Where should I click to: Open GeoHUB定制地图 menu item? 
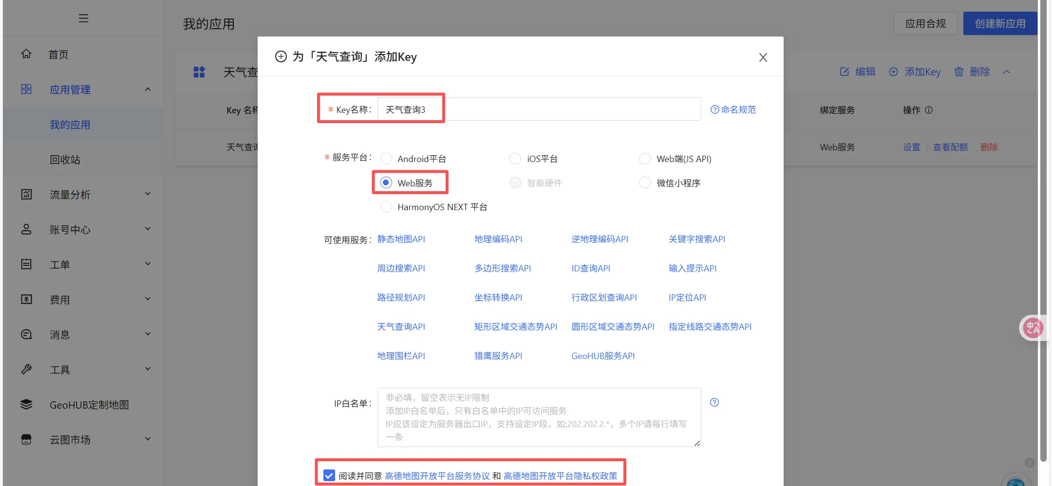89,405
